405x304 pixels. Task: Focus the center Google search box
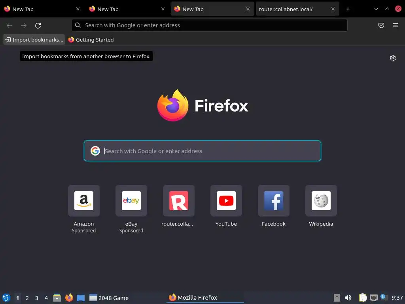202,151
